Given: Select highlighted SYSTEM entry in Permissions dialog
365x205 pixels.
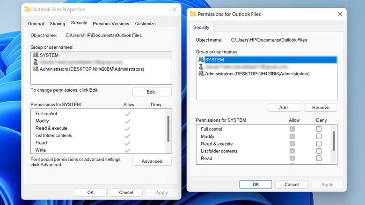Looking at the screenshot, I should [x=267, y=59].
